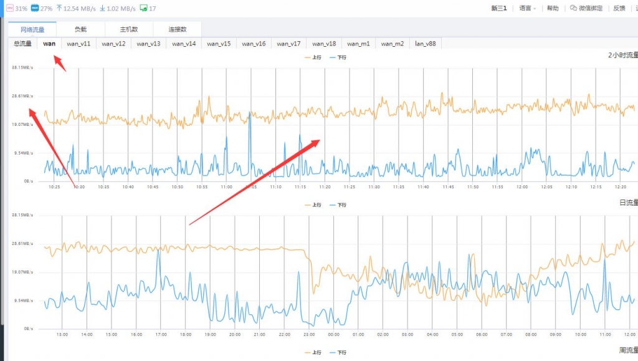638x361 pixels.
Task: Select the wan_v16 interface tab
Action: click(x=254, y=44)
